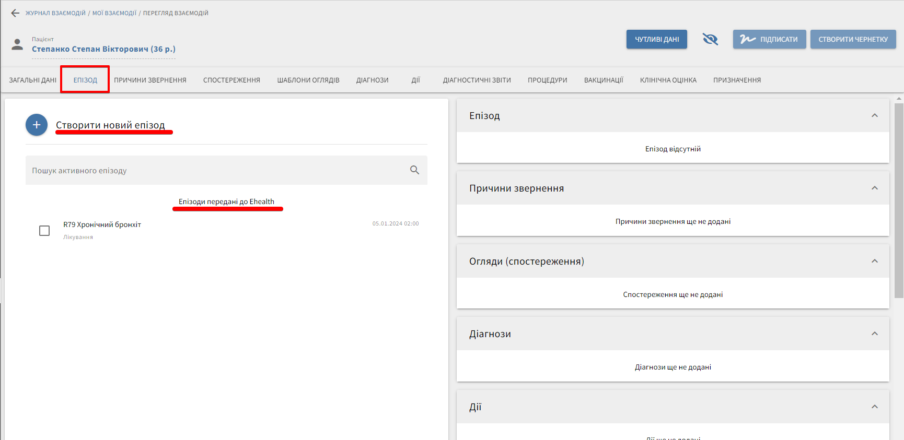This screenshot has height=440, width=904.
Task: Toggle the crossed-out eye visibility icon
Action: click(710, 39)
